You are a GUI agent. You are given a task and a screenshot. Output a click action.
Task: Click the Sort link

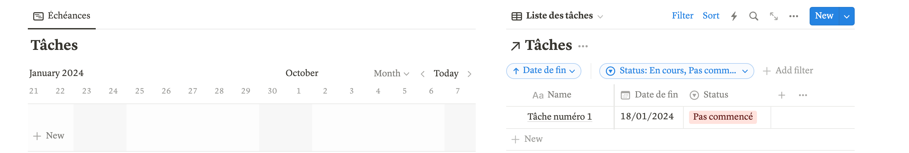[711, 16]
